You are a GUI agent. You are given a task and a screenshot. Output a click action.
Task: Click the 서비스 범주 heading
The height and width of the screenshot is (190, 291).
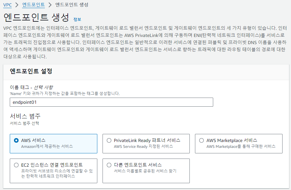25,116
